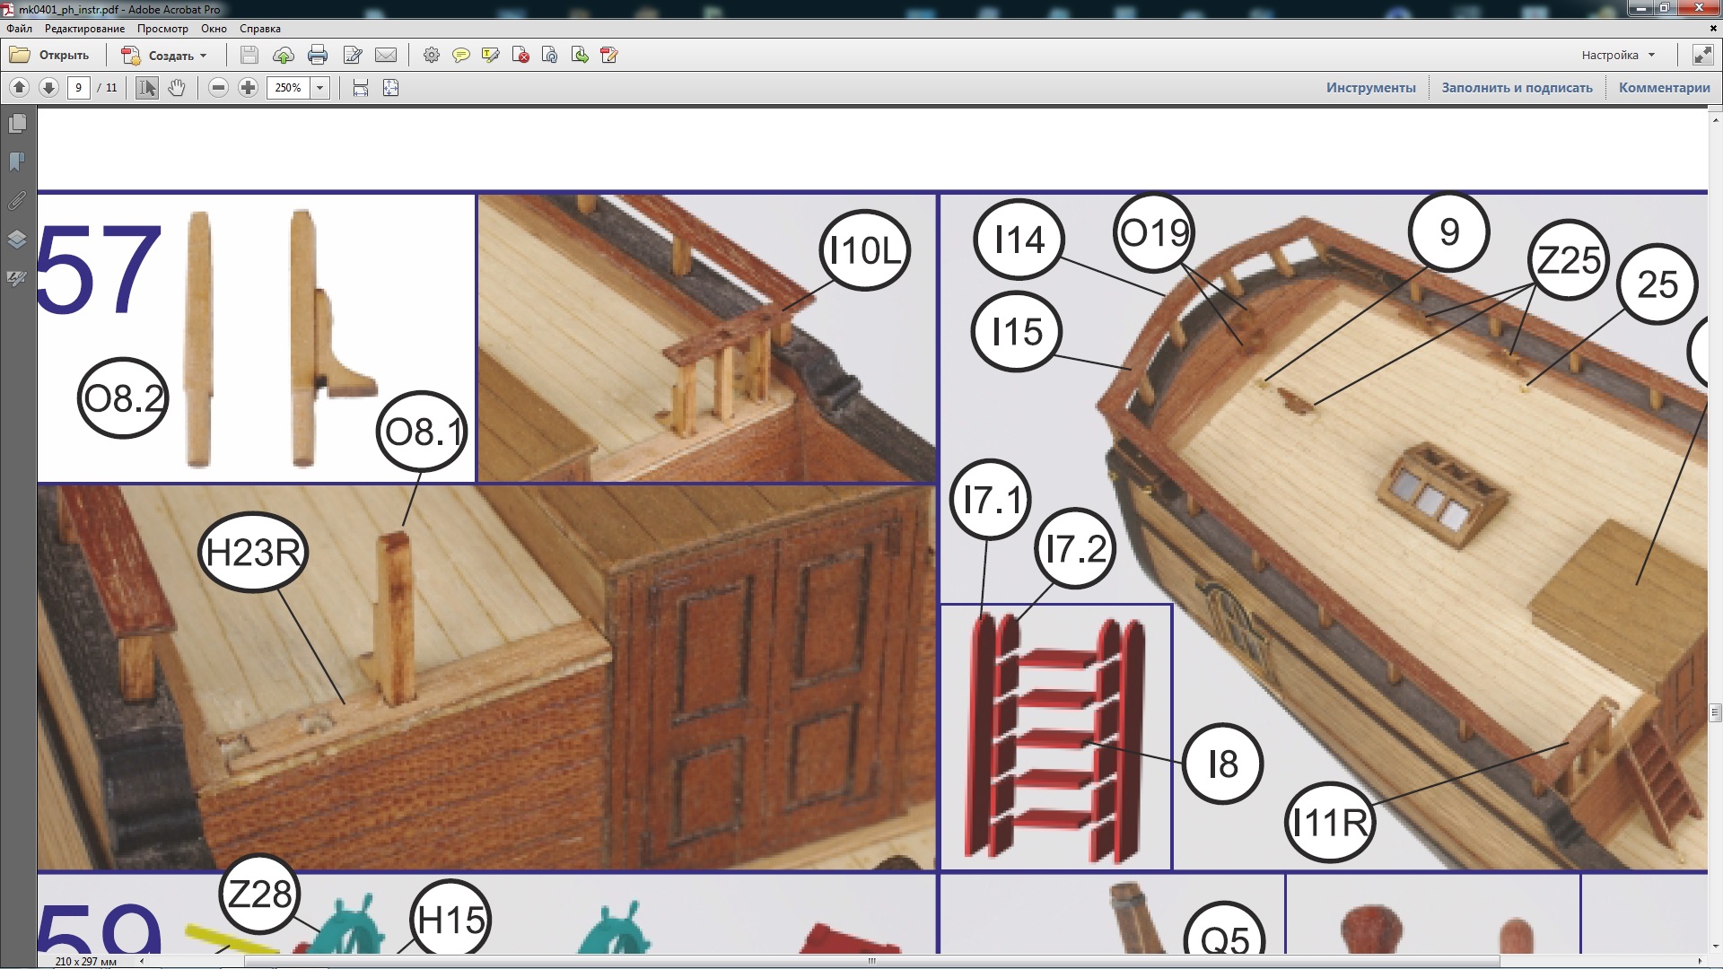Click the Открыть (Open) button

[49, 55]
